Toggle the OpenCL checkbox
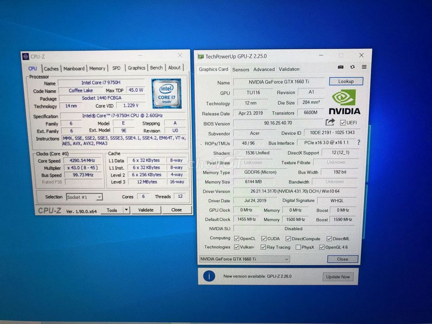The width and height of the screenshot is (432, 324). click(x=236, y=238)
